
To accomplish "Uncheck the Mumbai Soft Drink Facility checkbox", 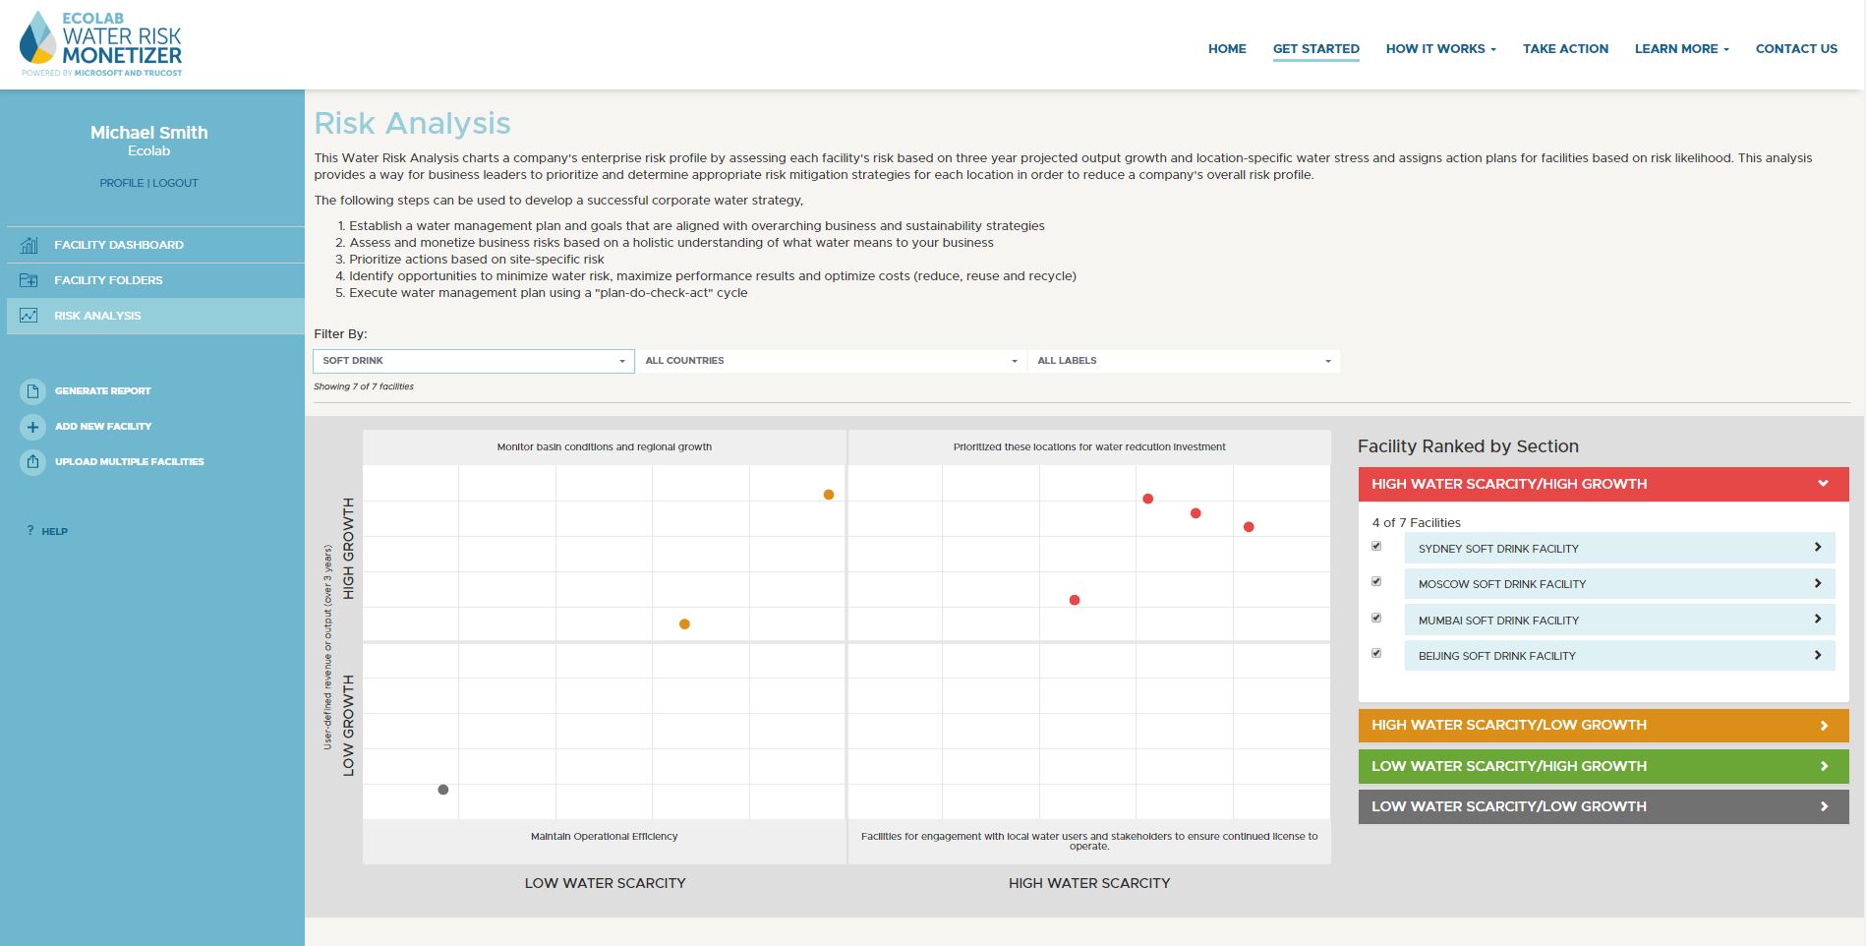I will (1376, 618).
